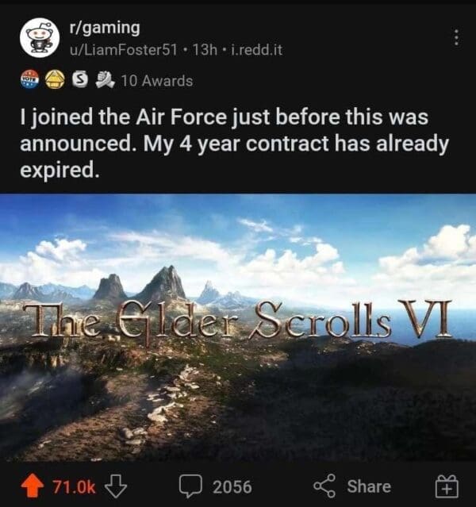Screen dimensions: 476x507
Task: Click the gold helpful award badge
Action: (x=54, y=79)
